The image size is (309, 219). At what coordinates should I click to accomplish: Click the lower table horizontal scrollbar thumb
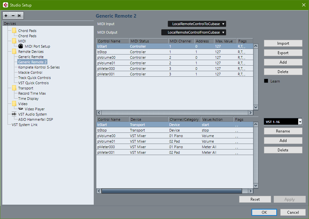(171, 191)
